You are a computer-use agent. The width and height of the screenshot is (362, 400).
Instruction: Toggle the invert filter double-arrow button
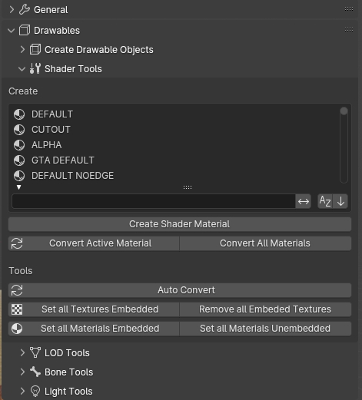click(304, 201)
